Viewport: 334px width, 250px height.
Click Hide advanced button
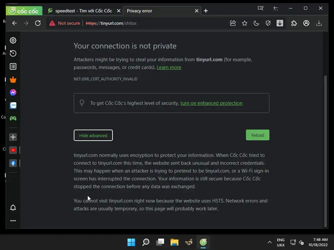93,135
